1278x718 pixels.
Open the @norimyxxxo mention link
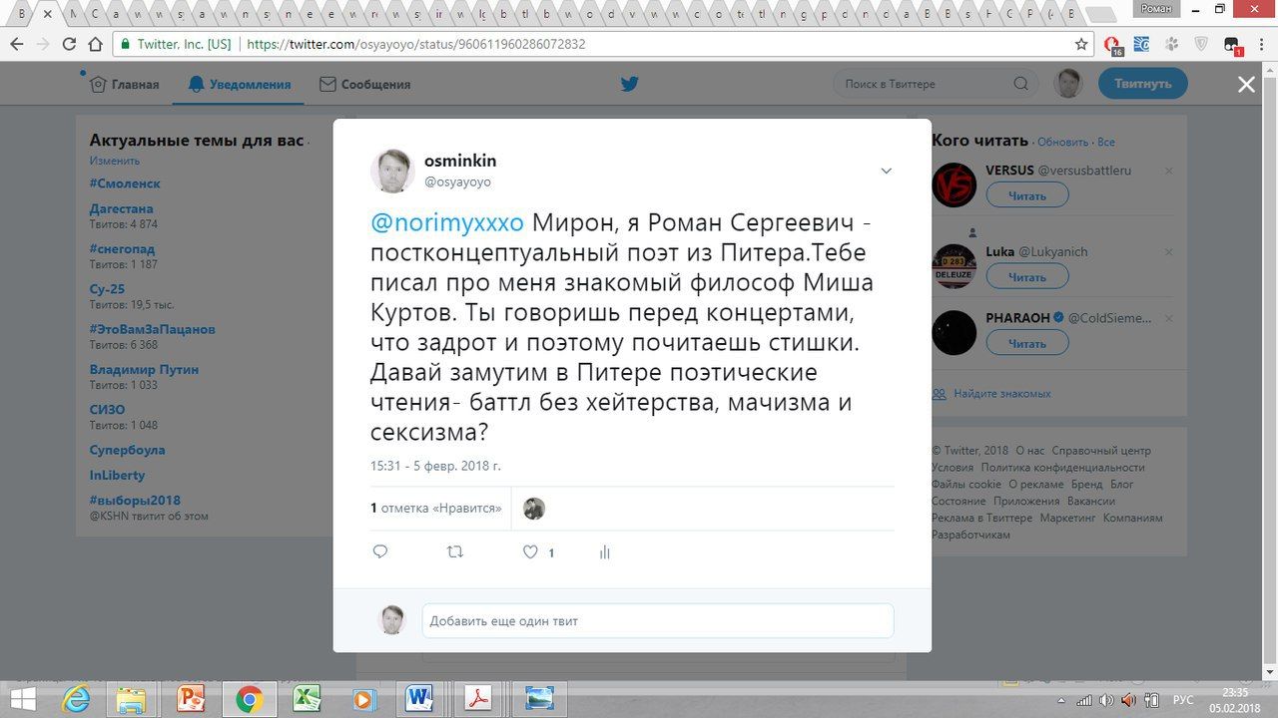coord(446,221)
